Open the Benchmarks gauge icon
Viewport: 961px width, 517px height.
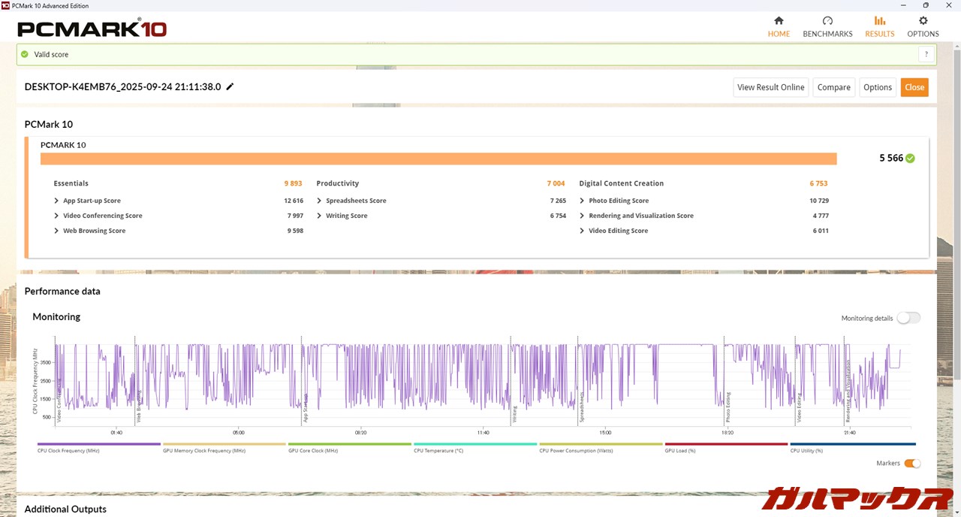click(827, 21)
